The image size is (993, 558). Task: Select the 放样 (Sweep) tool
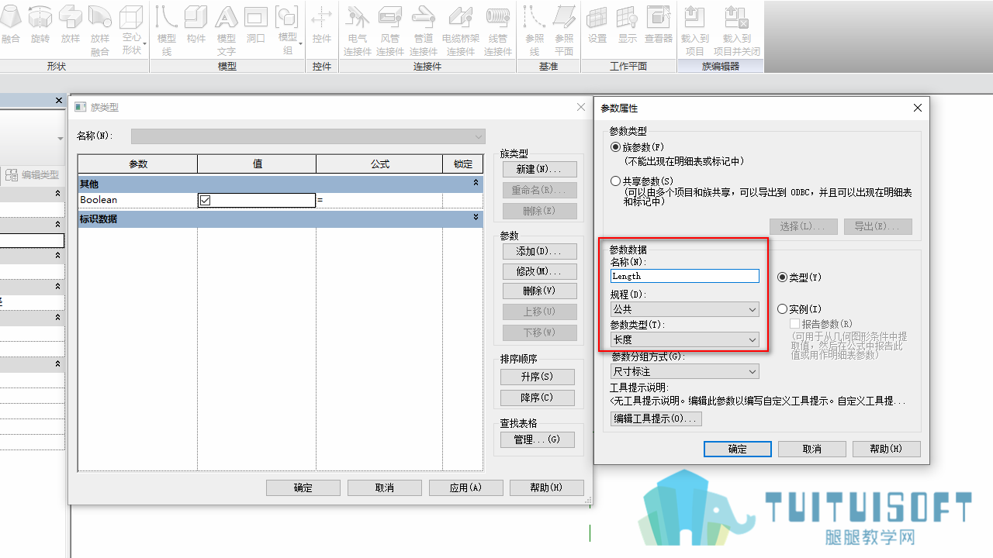click(71, 24)
